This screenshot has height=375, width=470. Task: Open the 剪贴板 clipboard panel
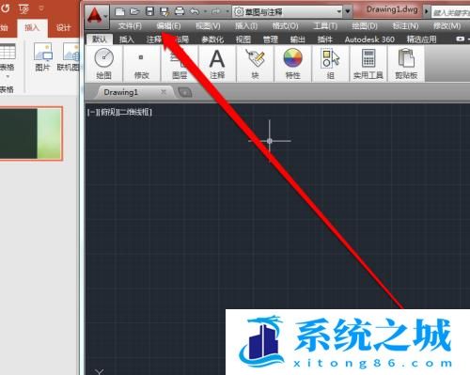pyautogui.click(x=406, y=64)
